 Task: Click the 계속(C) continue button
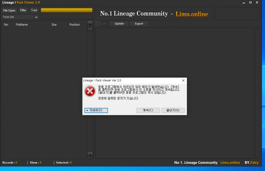coord(148,110)
